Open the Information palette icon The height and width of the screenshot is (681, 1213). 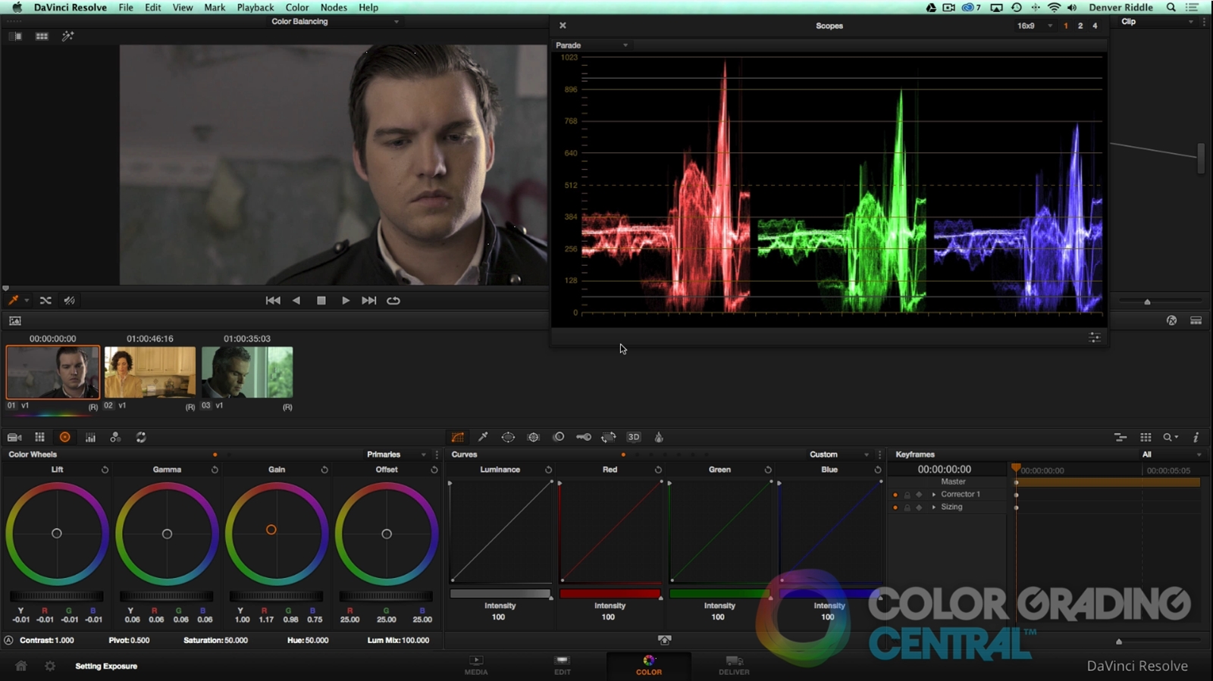pos(1196,437)
